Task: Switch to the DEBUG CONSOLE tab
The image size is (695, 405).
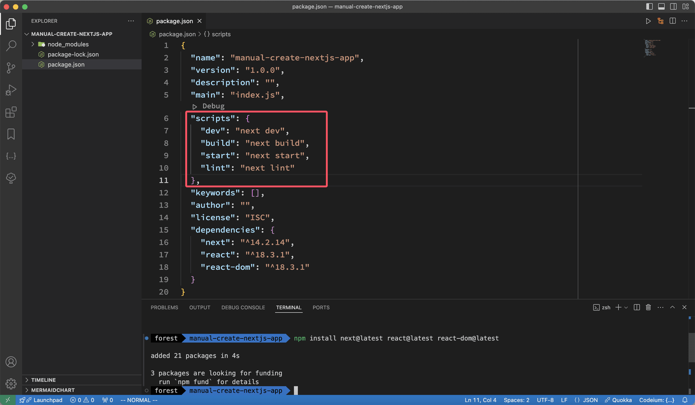Action: click(243, 307)
